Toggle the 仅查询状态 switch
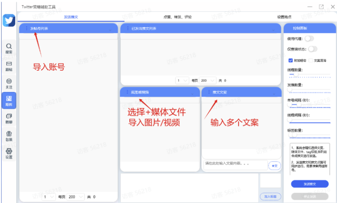The image size is (337, 203). point(313,49)
